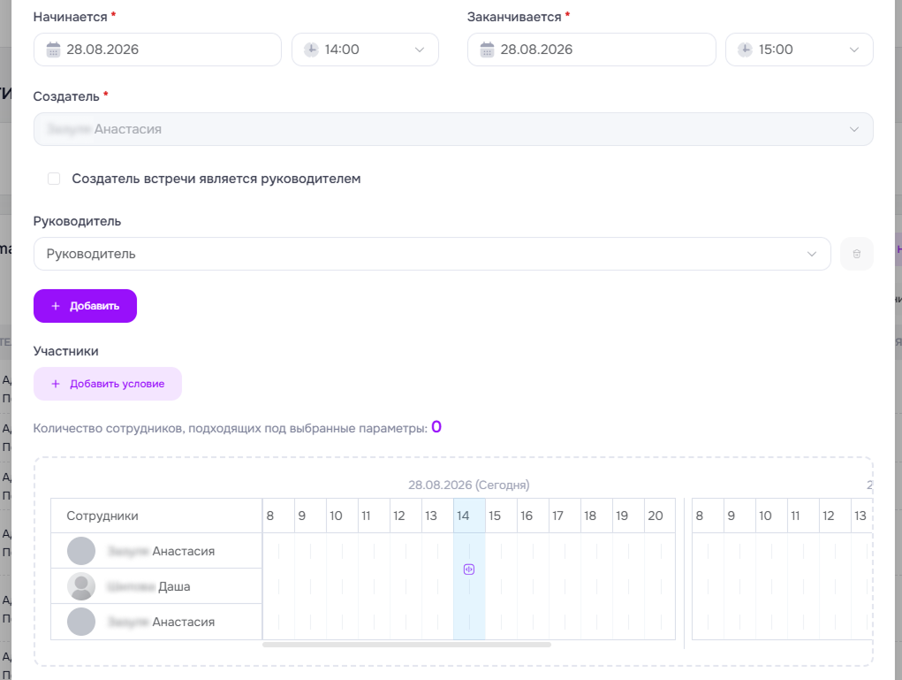This screenshot has height=680, width=902.
Task: Click Добавить условие button
Action: coord(108,384)
